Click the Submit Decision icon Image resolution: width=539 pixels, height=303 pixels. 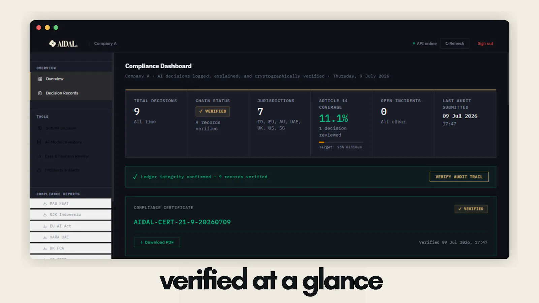40,128
